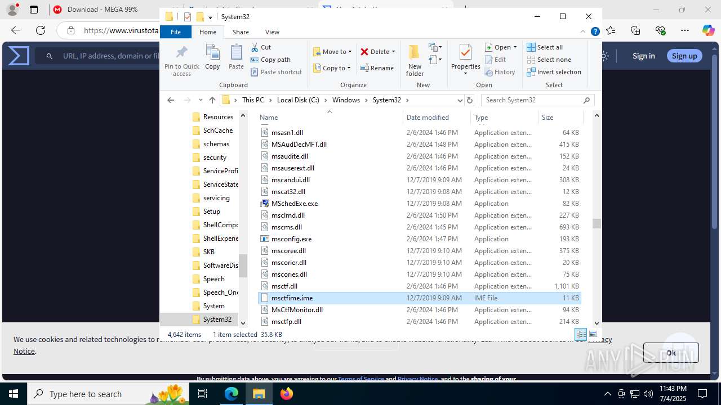Image resolution: width=721 pixels, height=405 pixels.
Task: Refresh the System32 folder view
Action: [470, 100]
